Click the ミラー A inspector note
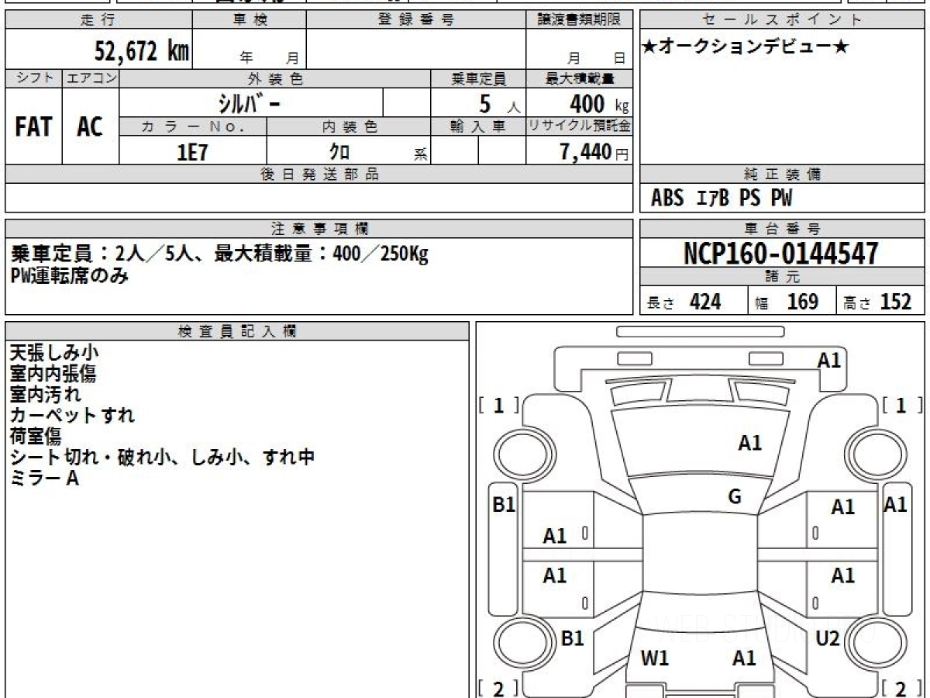This screenshot has width=930, height=698. point(44,479)
